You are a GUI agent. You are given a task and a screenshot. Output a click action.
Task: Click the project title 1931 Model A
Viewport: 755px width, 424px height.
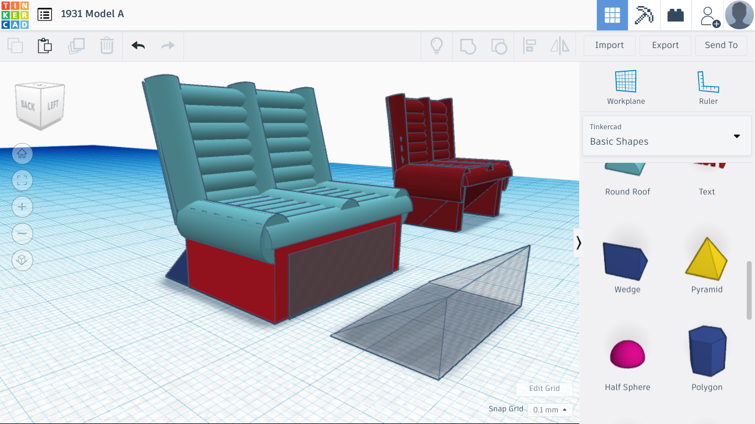tap(92, 14)
